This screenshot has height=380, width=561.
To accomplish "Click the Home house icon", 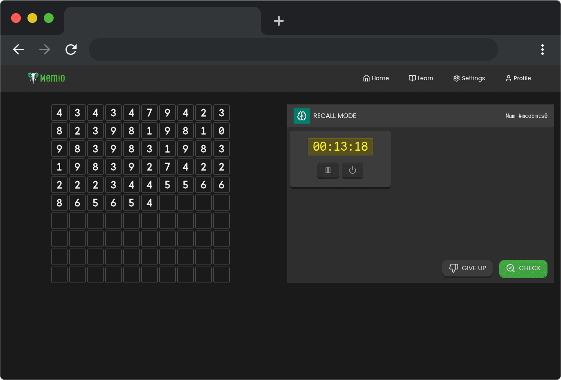I will click(366, 78).
